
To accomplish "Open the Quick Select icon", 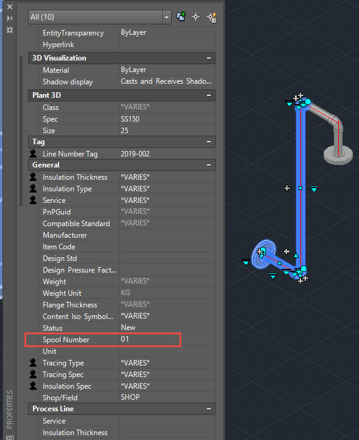I will click(211, 17).
